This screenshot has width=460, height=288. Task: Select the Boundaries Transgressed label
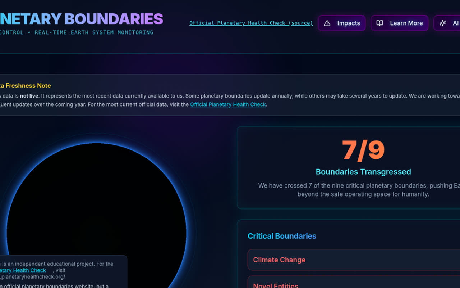tap(363, 172)
